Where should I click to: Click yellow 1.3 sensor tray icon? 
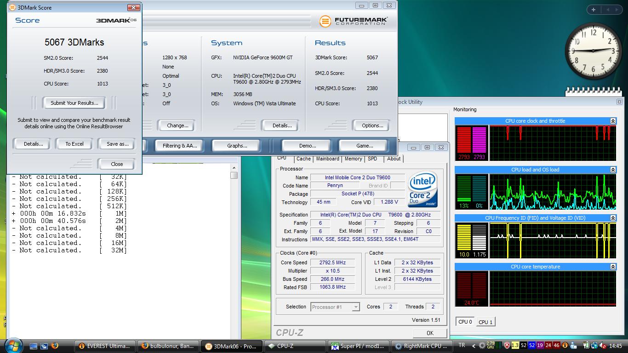point(515,346)
